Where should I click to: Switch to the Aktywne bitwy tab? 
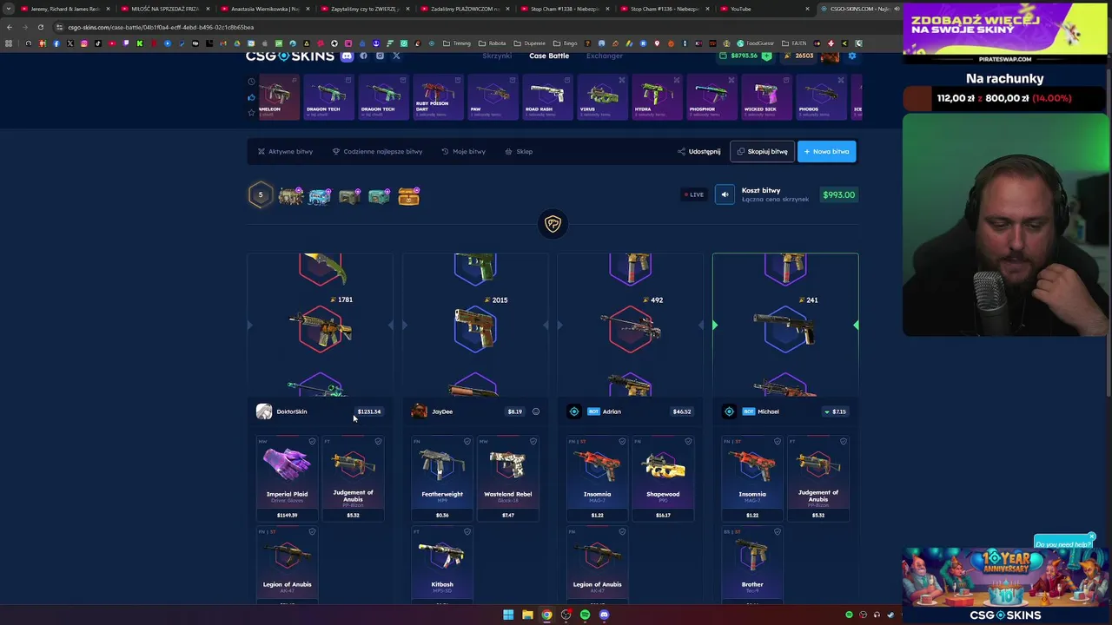pos(285,152)
